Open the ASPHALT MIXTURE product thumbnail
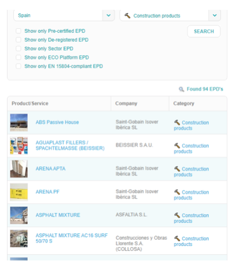 pos(19,215)
